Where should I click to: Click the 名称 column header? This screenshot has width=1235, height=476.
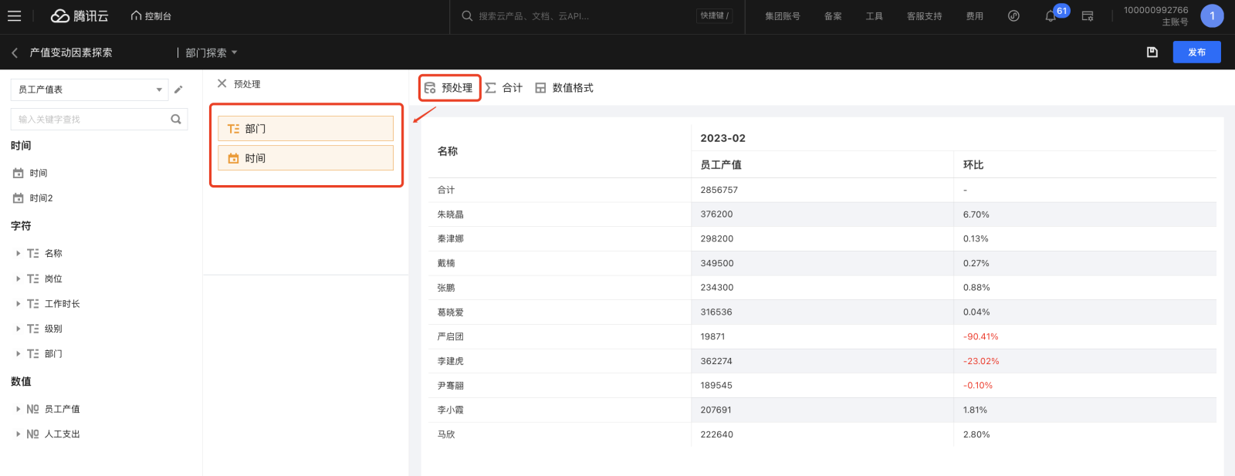coord(448,151)
